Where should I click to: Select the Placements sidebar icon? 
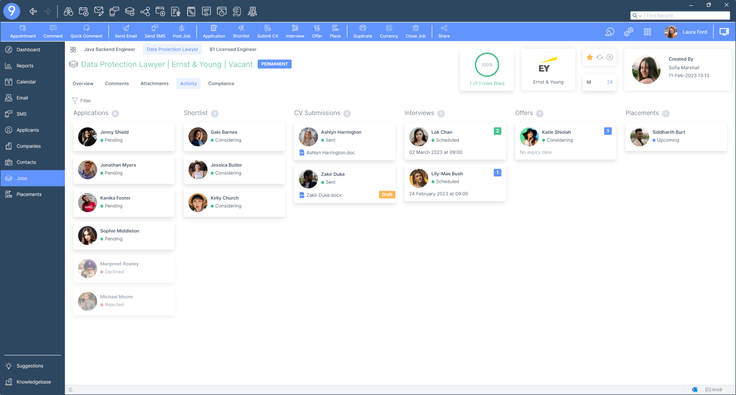29,194
